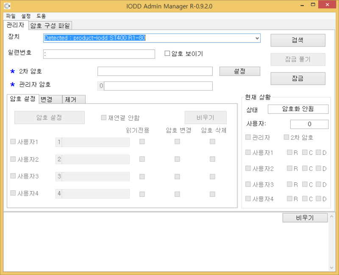Screen dimensions: 339x275
Task: Click the 사용자1 password field
Action: pos(96,142)
